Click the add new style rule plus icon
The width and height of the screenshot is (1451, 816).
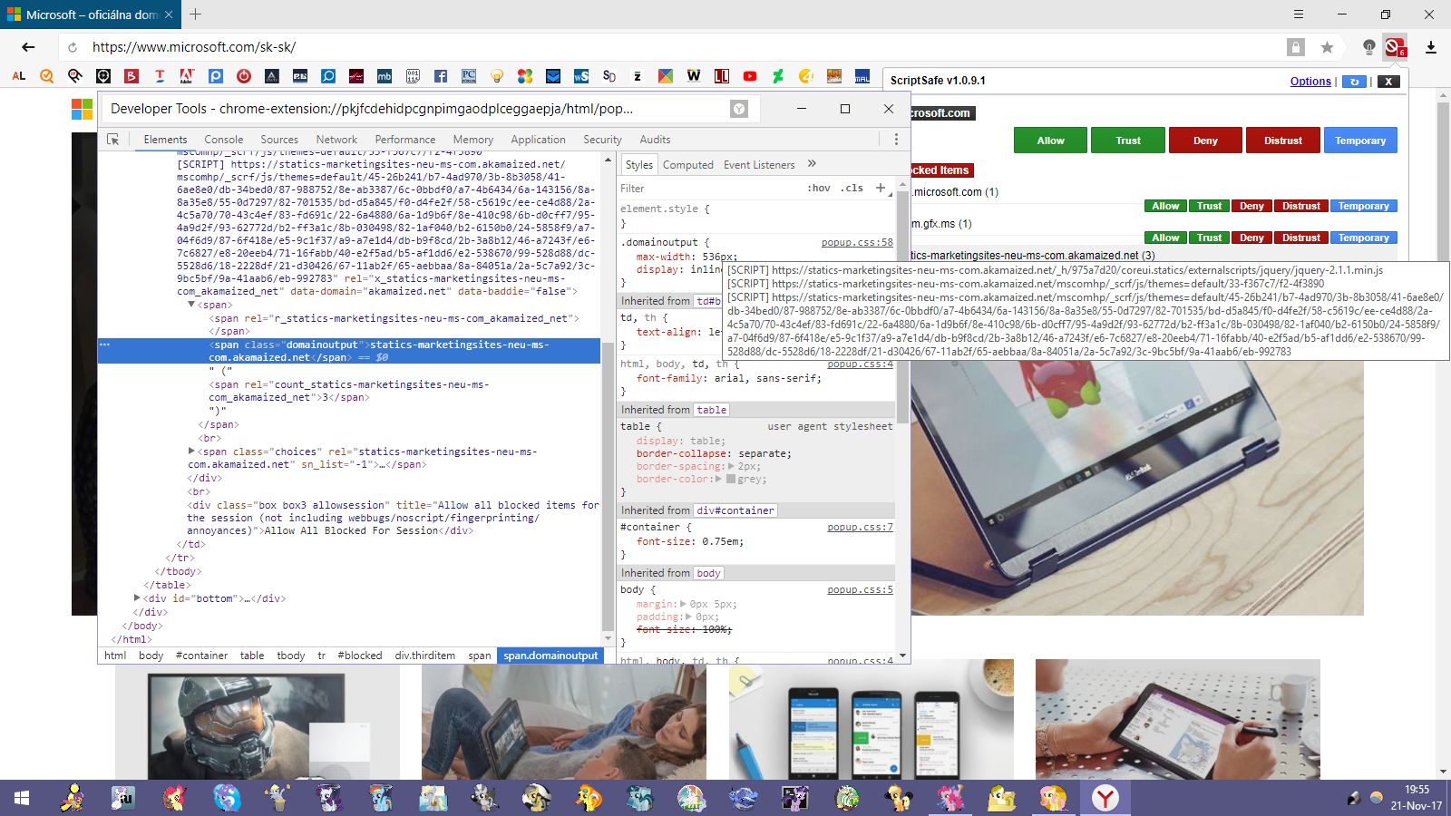coord(880,188)
